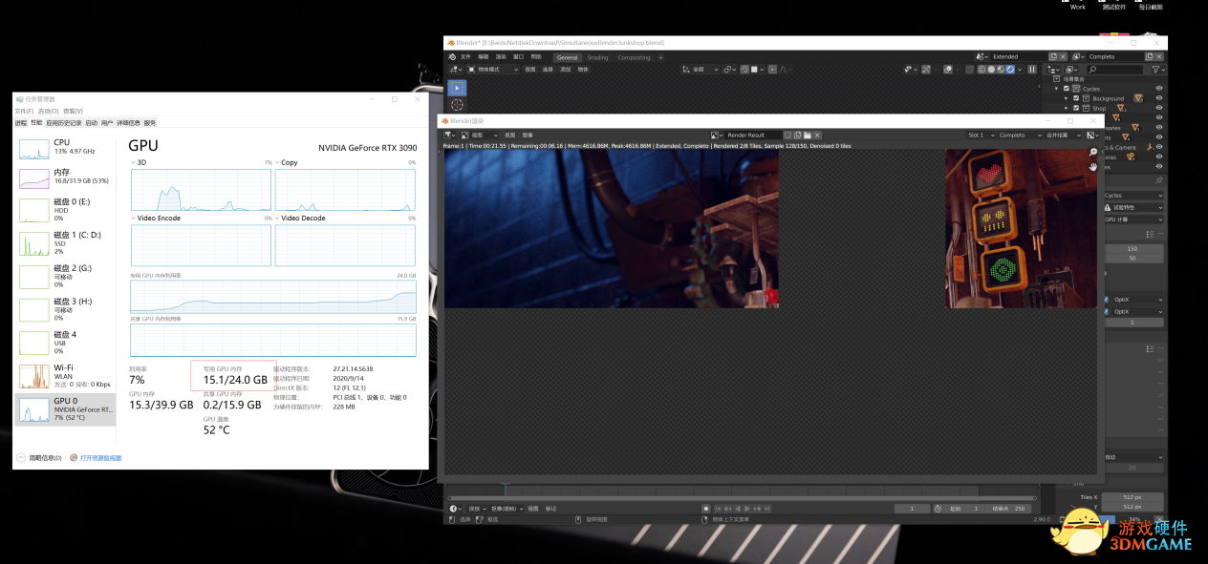The width and height of the screenshot is (1208, 564).
Task: Click the viewport samples 50 field
Action: pyautogui.click(x=1133, y=258)
